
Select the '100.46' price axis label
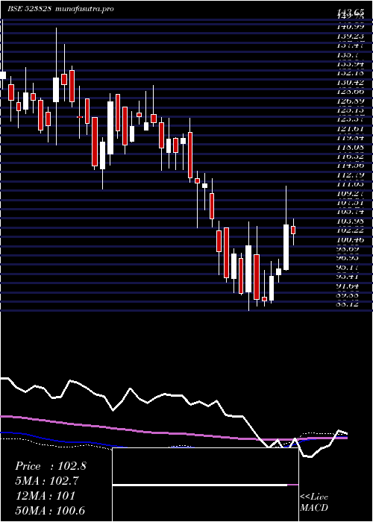(x=351, y=239)
